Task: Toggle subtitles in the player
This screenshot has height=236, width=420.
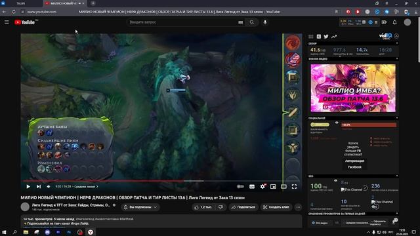Action: (x=252, y=186)
